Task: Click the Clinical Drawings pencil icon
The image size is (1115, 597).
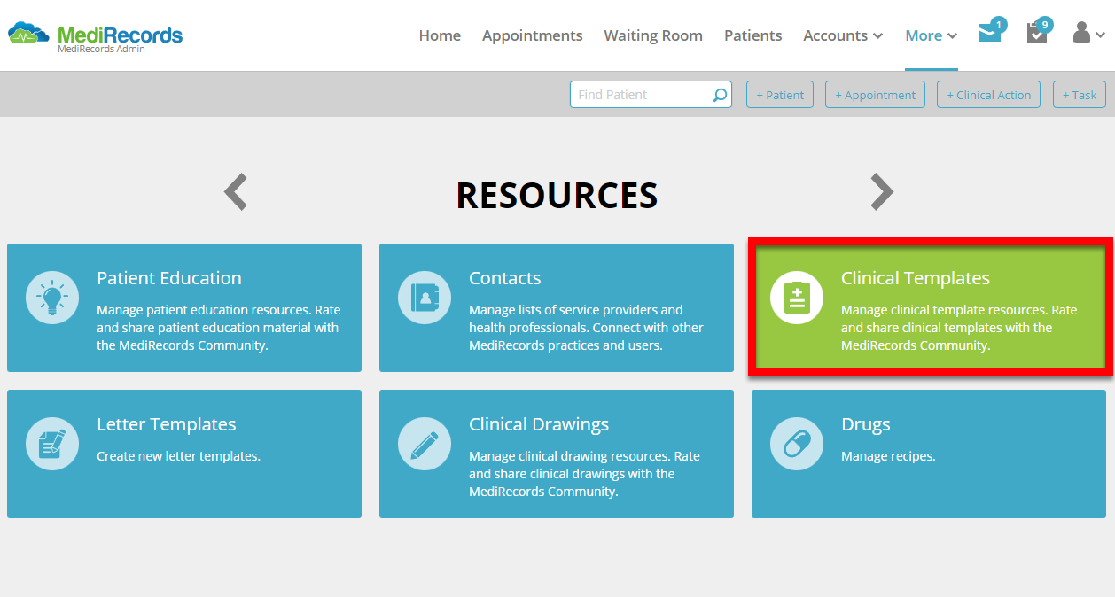Action: [x=425, y=444]
